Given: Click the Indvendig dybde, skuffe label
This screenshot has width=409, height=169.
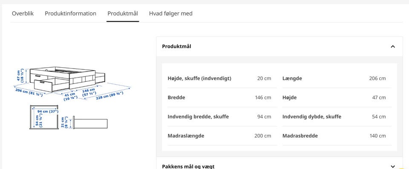Looking at the screenshot, I should (312, 117).
